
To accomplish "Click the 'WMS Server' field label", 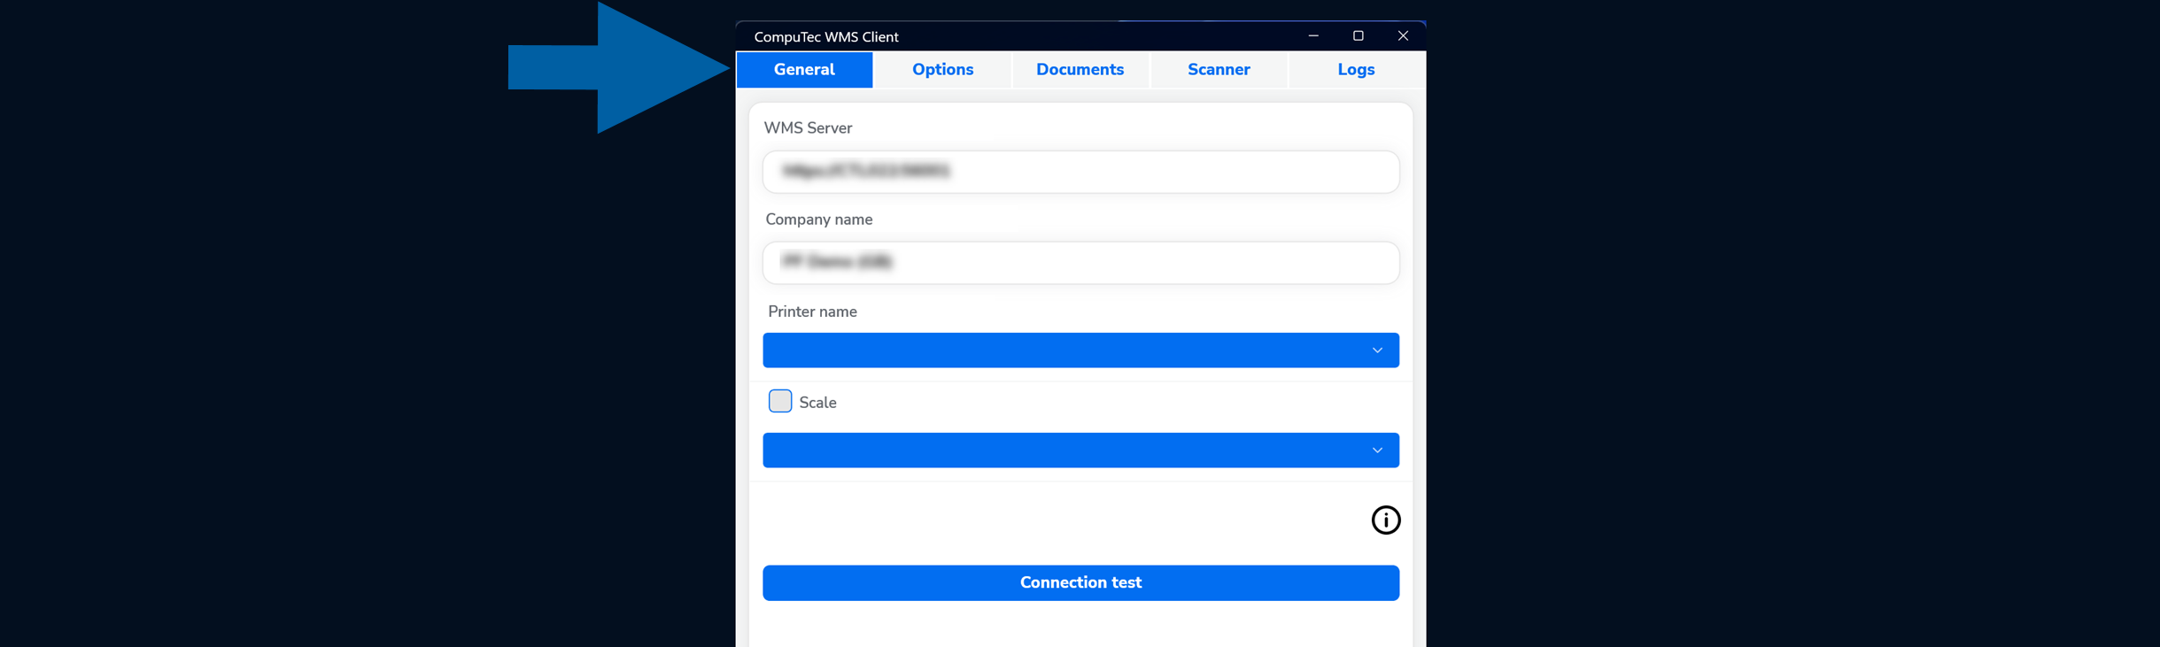I will click(808, 128).
